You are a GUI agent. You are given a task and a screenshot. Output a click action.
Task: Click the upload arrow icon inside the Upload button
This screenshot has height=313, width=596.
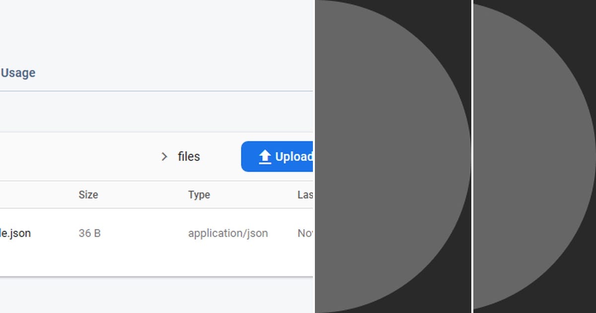[264, 156]
